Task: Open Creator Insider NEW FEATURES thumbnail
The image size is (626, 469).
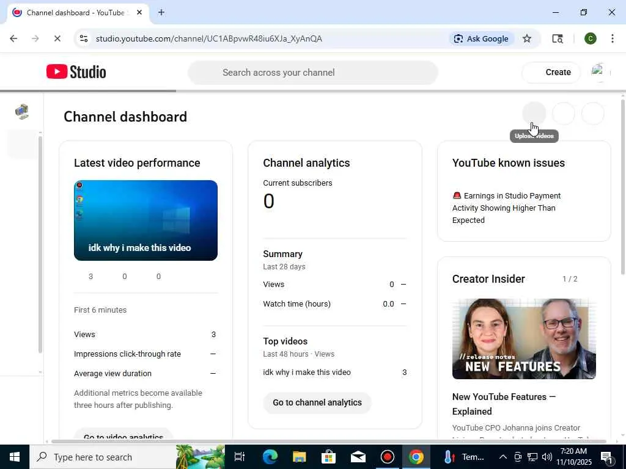Action: [524, 338]
